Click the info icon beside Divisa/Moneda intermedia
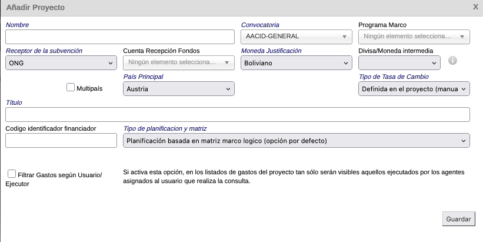483x242 pixels. coord(452,61)
